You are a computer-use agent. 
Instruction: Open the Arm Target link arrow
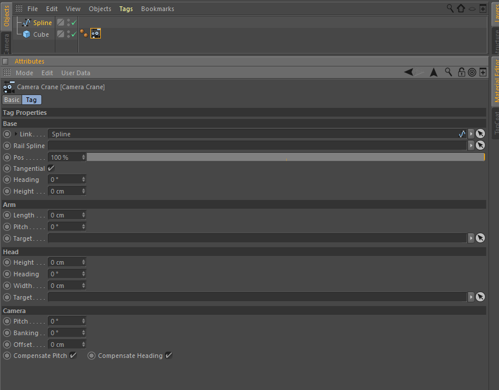pos(470,238)
